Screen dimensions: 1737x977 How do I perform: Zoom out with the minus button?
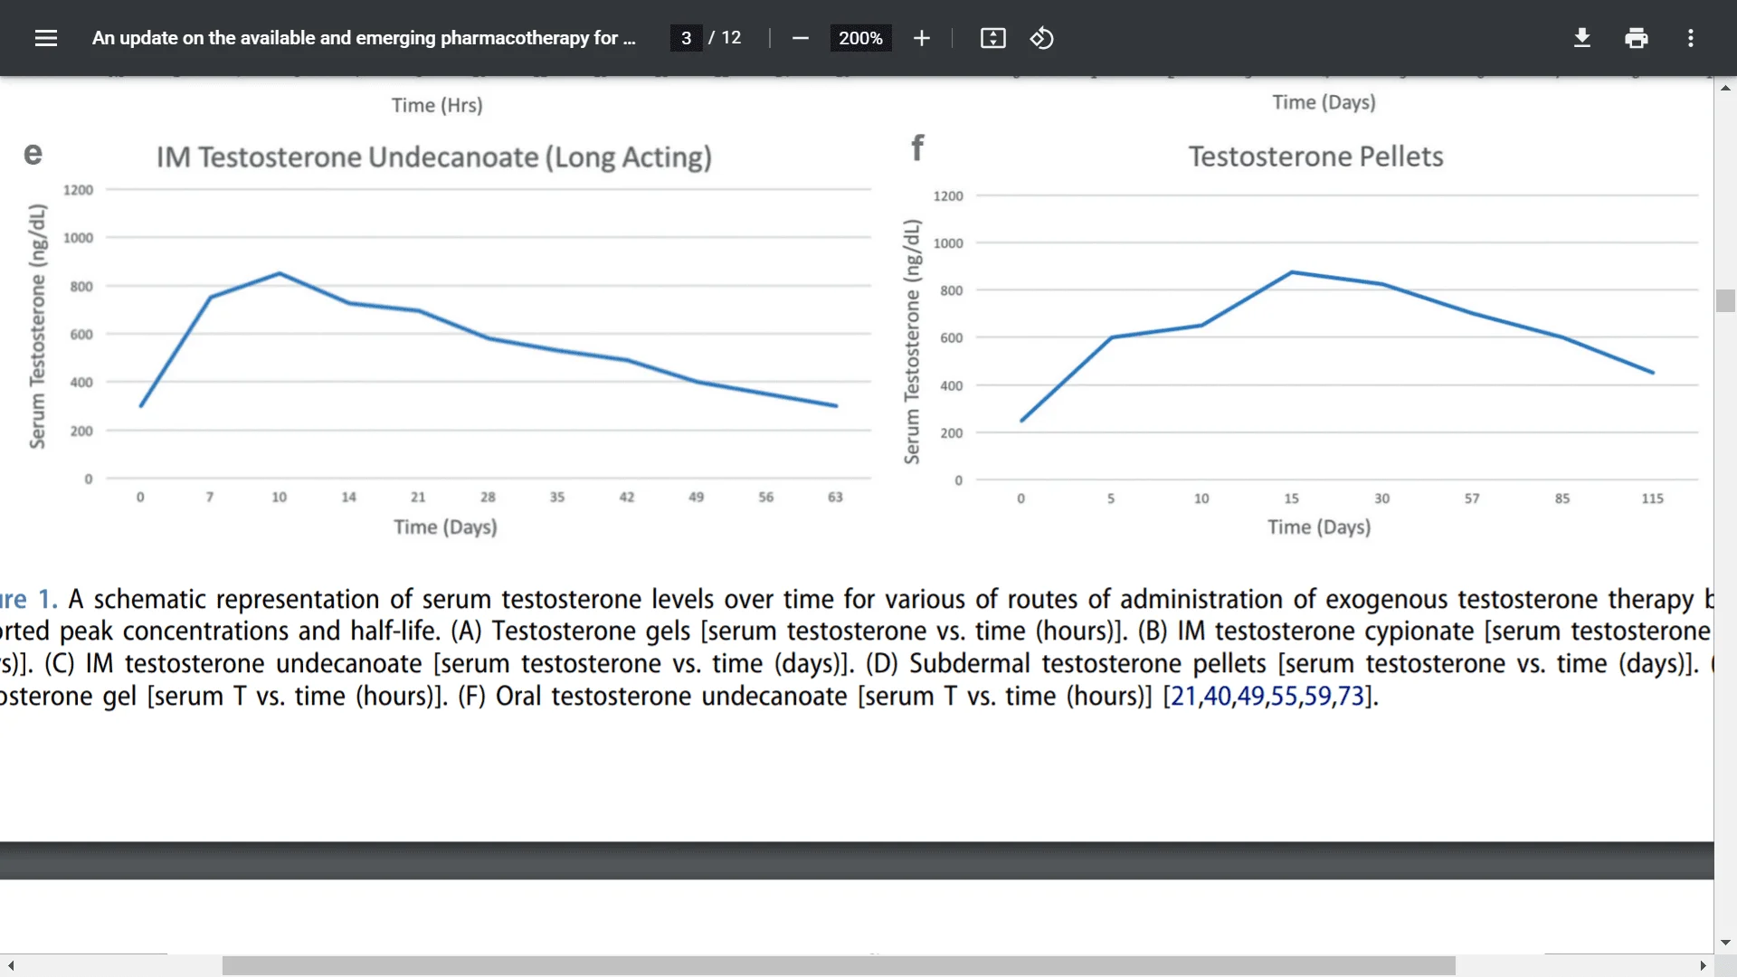pyautogui.click(x=800, y=38)
